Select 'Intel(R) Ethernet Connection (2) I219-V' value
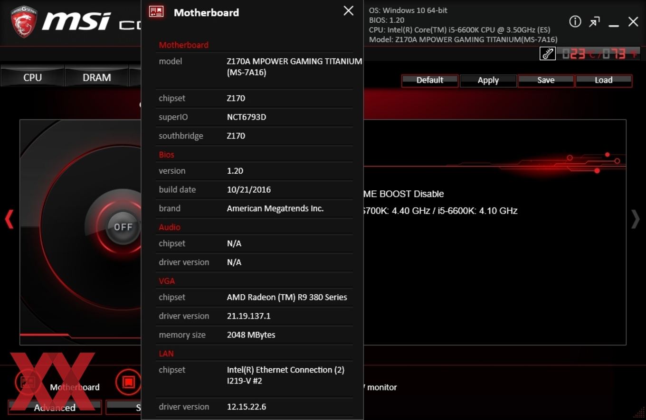646x420 pixels. (285, 375)
